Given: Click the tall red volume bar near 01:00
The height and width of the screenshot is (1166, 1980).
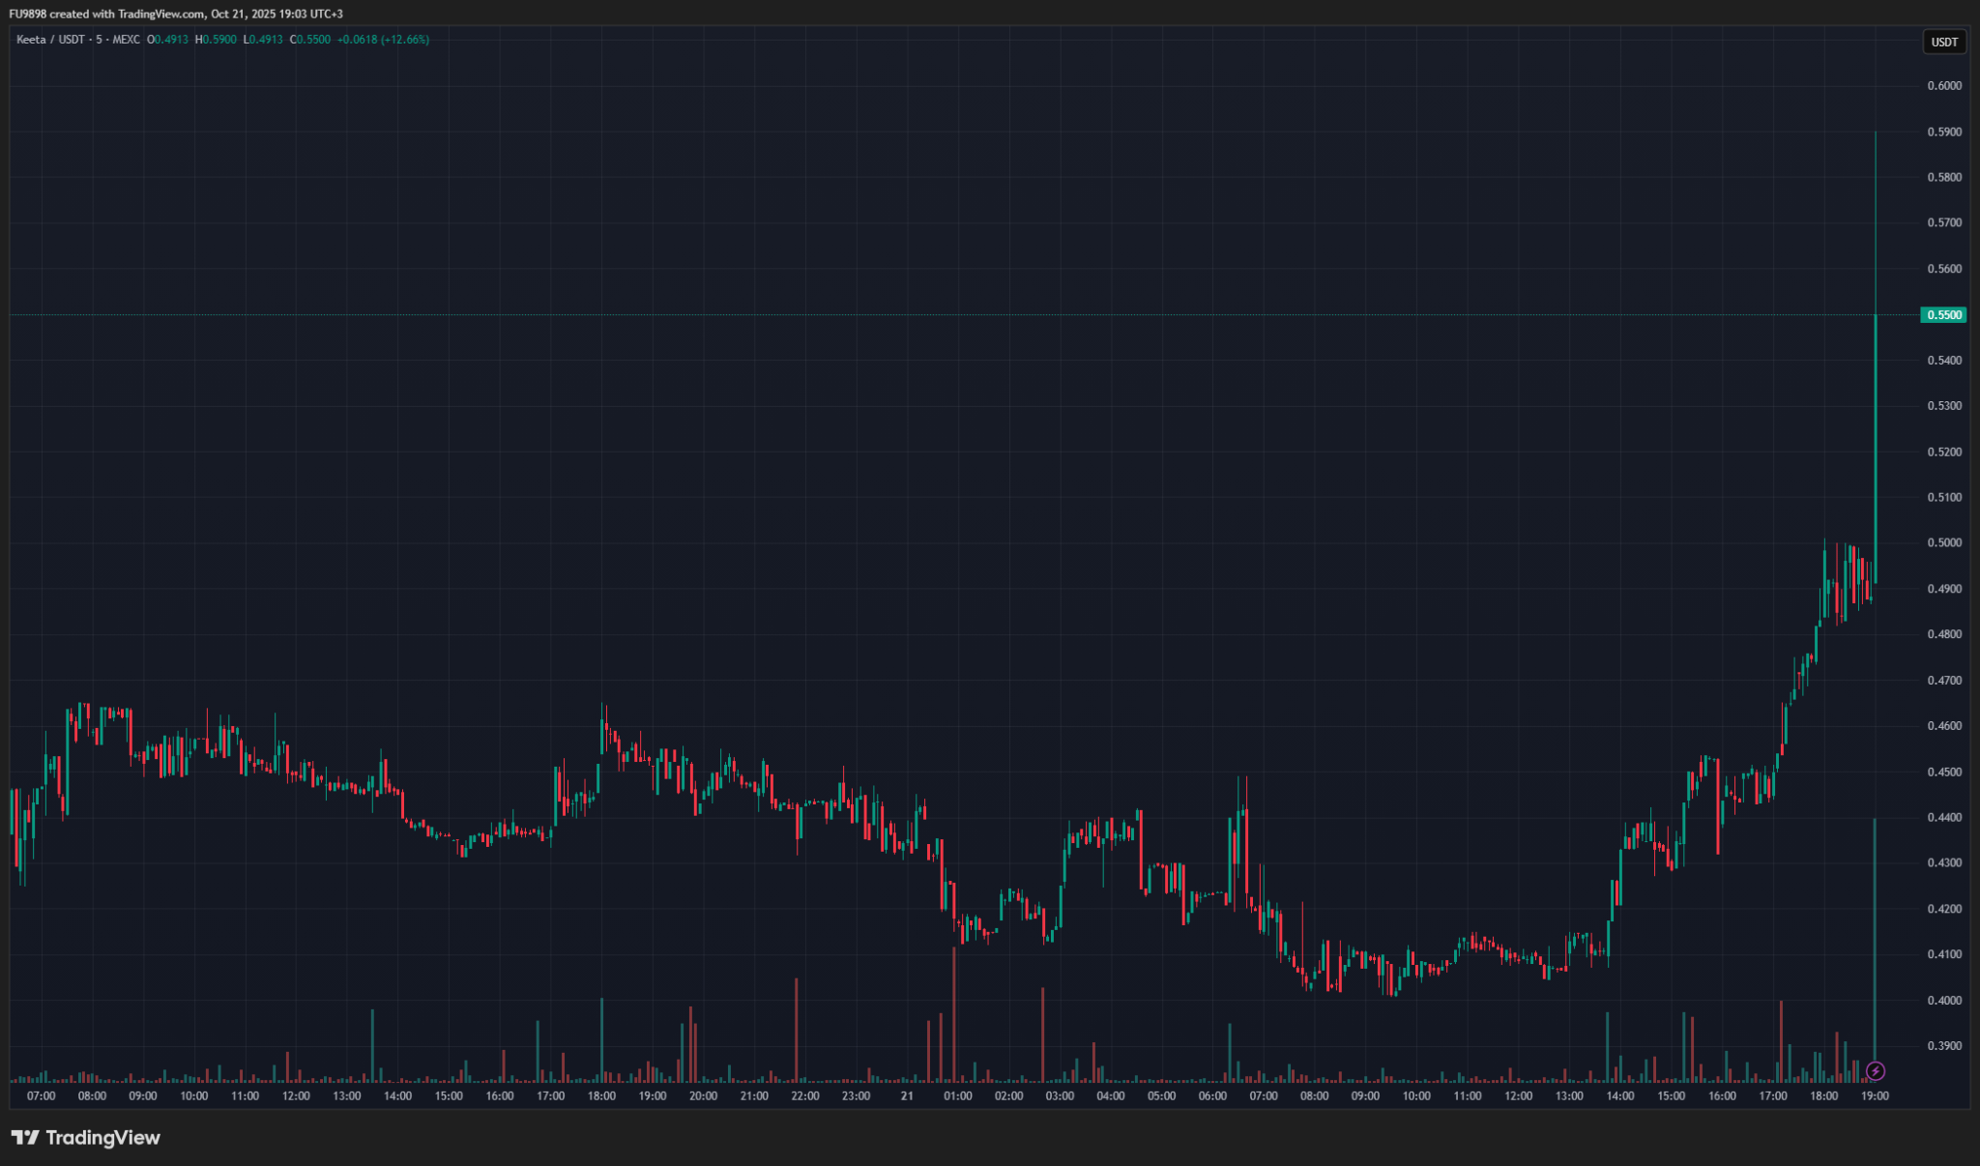Looking at the screenshot, I should click(954, 1015).
